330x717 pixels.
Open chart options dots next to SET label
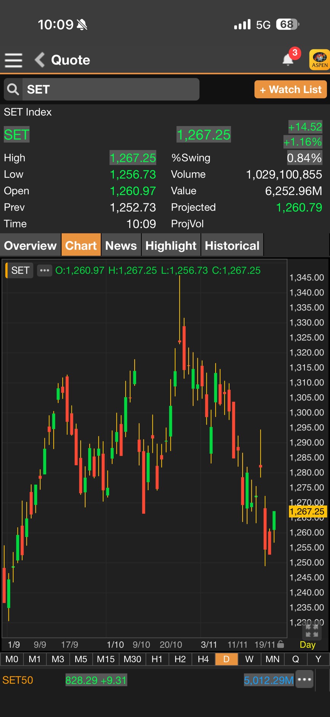[44, 271]
